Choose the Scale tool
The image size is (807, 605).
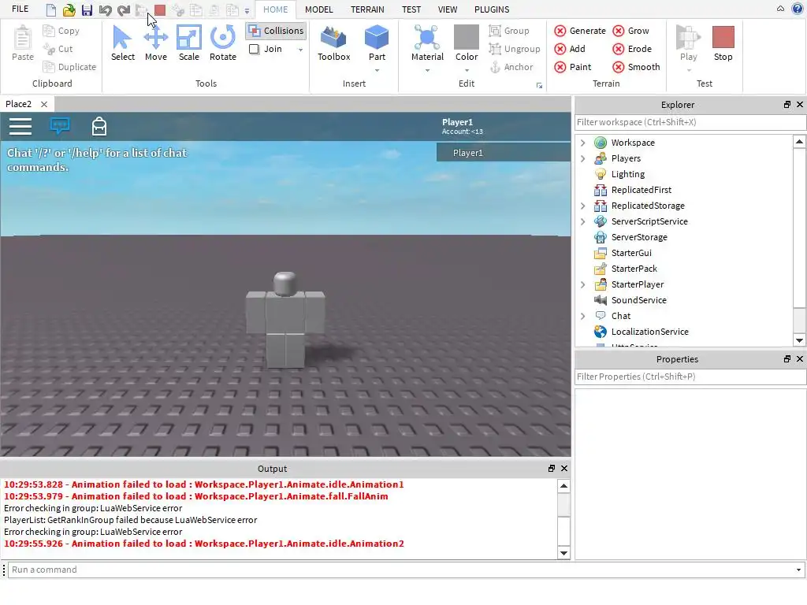pyautogui.click(x=189, y=43)
